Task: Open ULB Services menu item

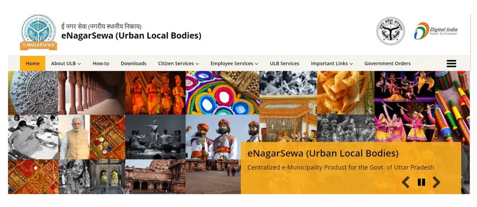Action: (x=285, y=63)
